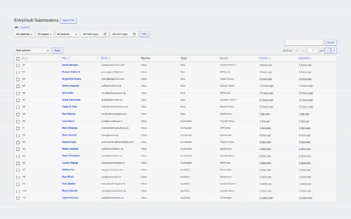Click the sort arrows beside Updated column
The image size is (351, 219).
coord(310,58)
